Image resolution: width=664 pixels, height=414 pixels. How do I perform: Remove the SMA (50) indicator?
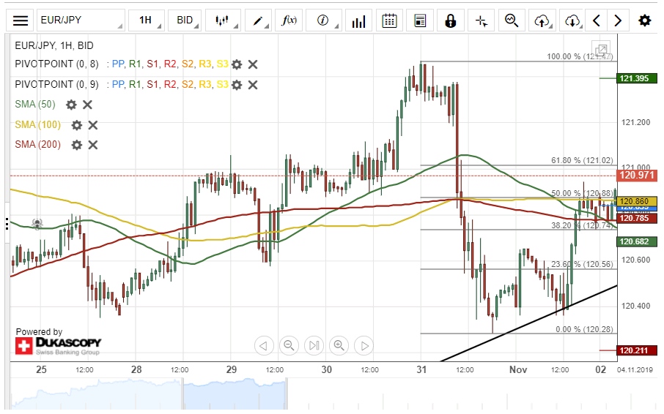[x=87, y=105]
